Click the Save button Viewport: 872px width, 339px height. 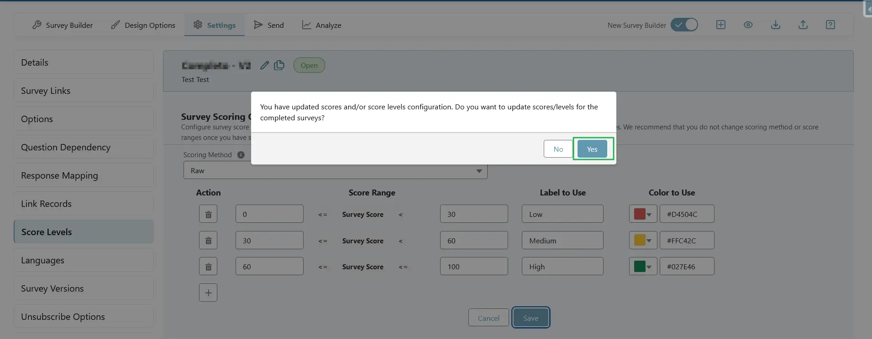click(x=531, y=318)
